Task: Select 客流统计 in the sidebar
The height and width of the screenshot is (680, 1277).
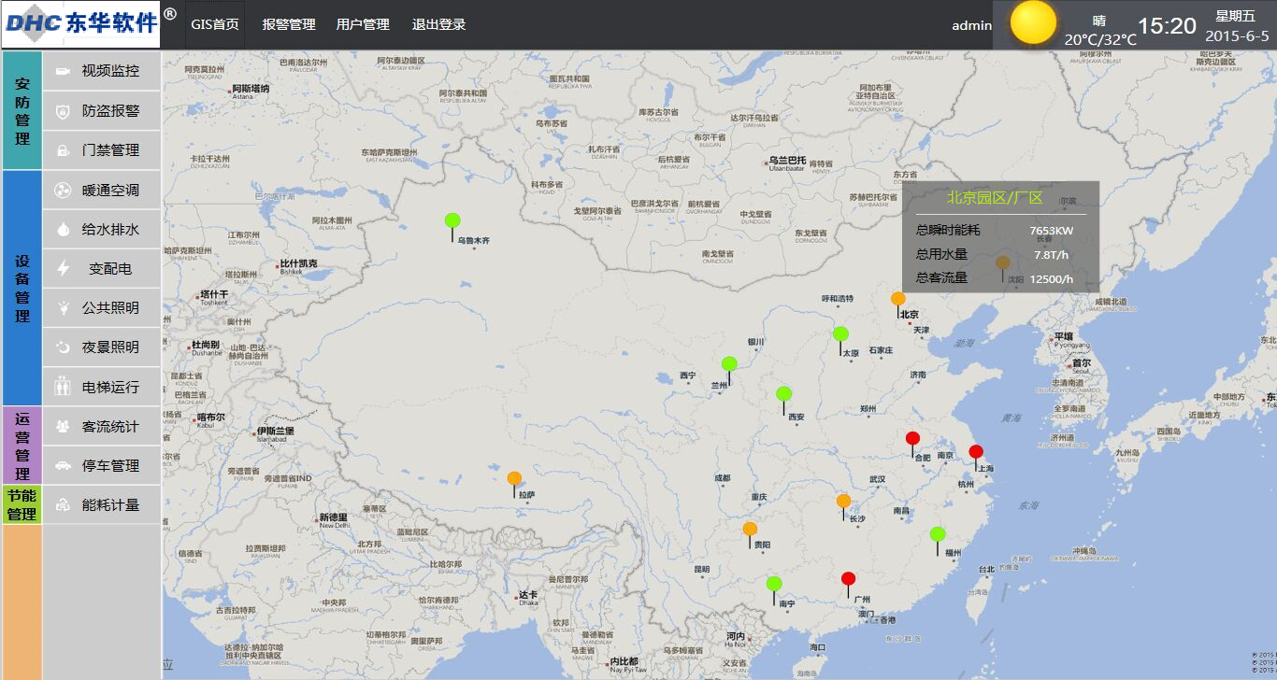Action: tap(110, 427)
